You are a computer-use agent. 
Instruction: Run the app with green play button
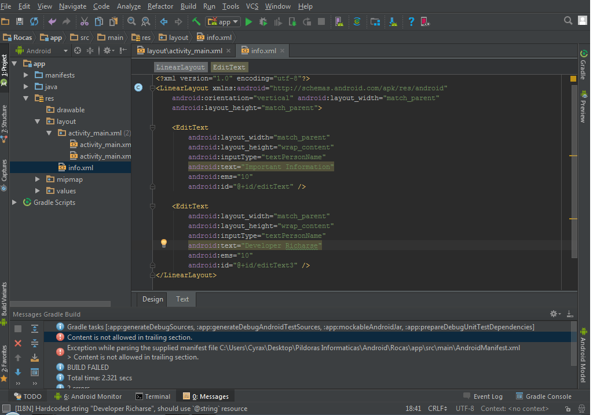pos(248,22)
